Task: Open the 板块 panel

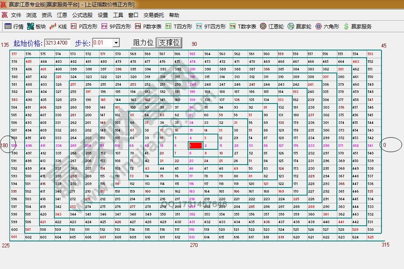Action: point(36,26)
